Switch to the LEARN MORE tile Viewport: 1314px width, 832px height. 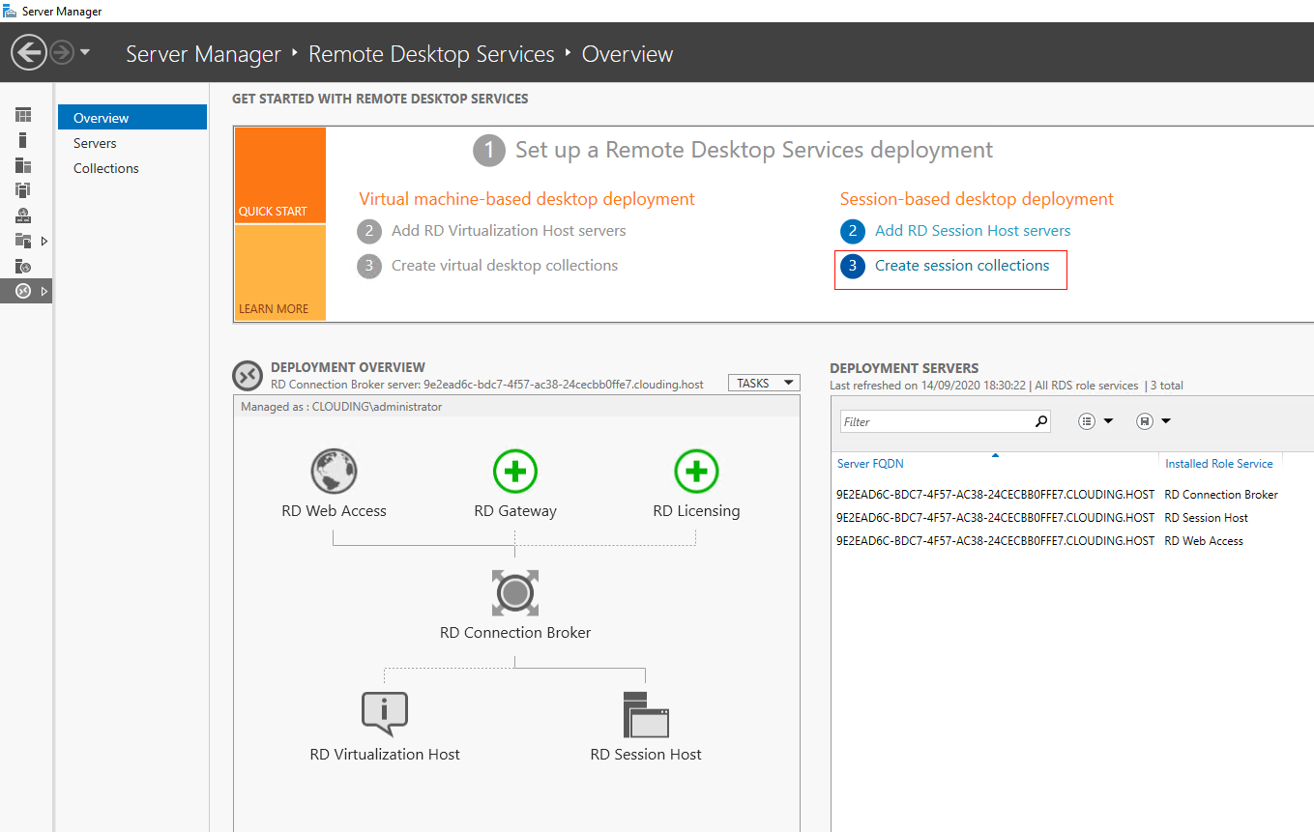280,273
